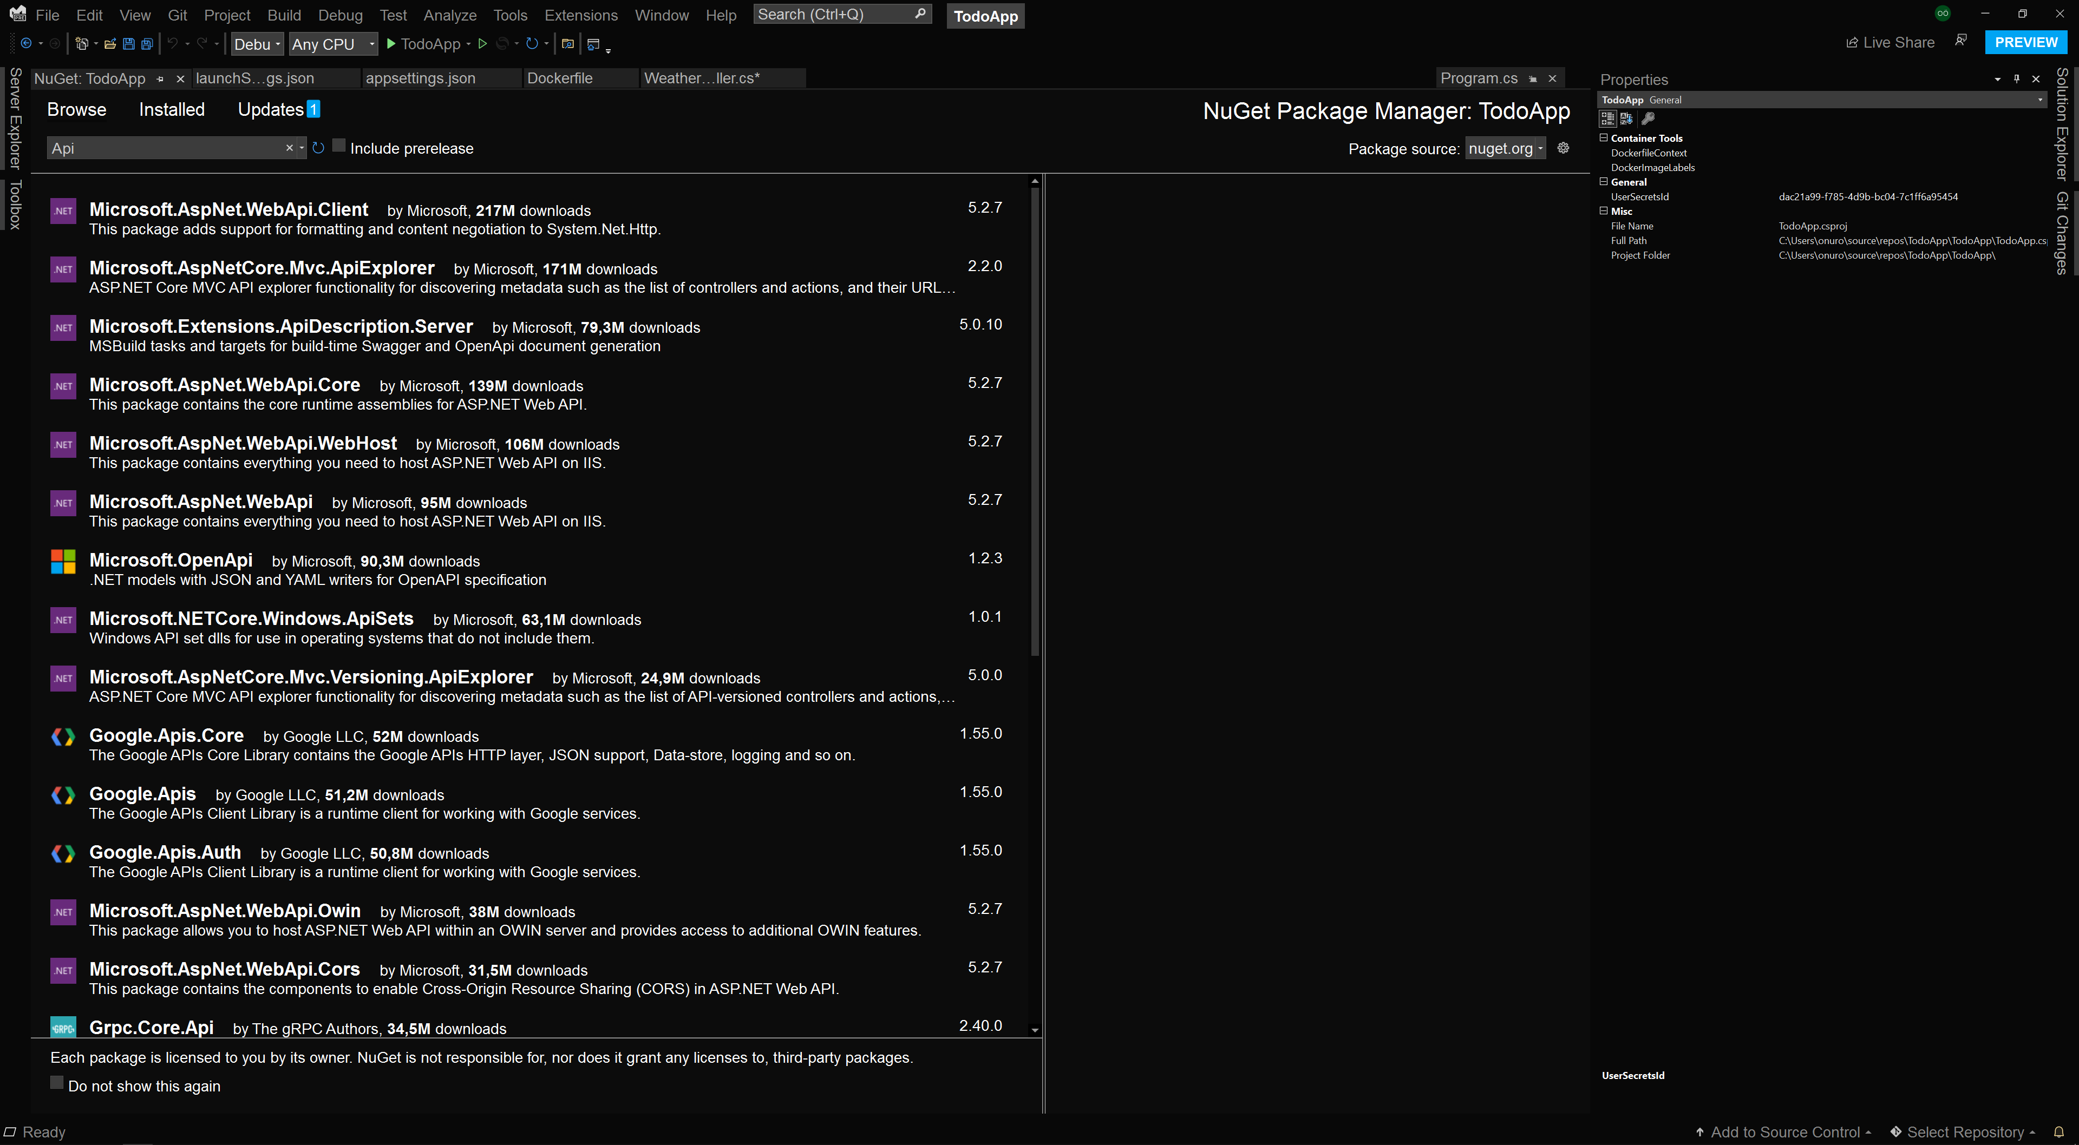Enable the Include prerelease checkbox

[x=339, y=146]
